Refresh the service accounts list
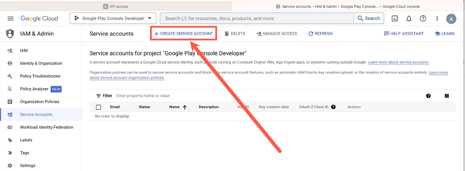 (321, 34)
